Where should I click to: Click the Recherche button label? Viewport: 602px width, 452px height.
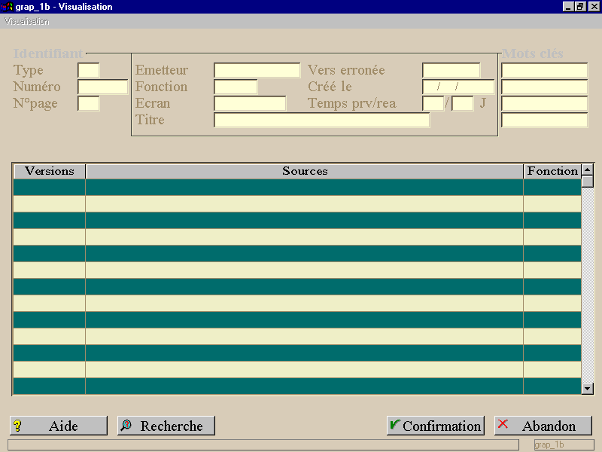click(172, 426)
